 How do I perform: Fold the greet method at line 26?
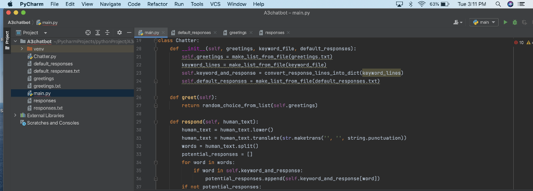156,98
